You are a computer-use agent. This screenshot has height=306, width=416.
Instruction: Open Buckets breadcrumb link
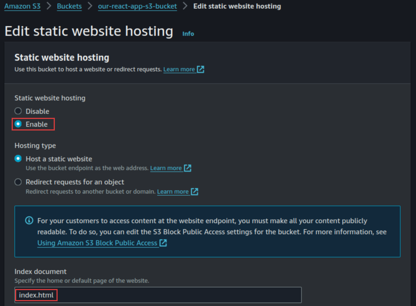point(69,6)
